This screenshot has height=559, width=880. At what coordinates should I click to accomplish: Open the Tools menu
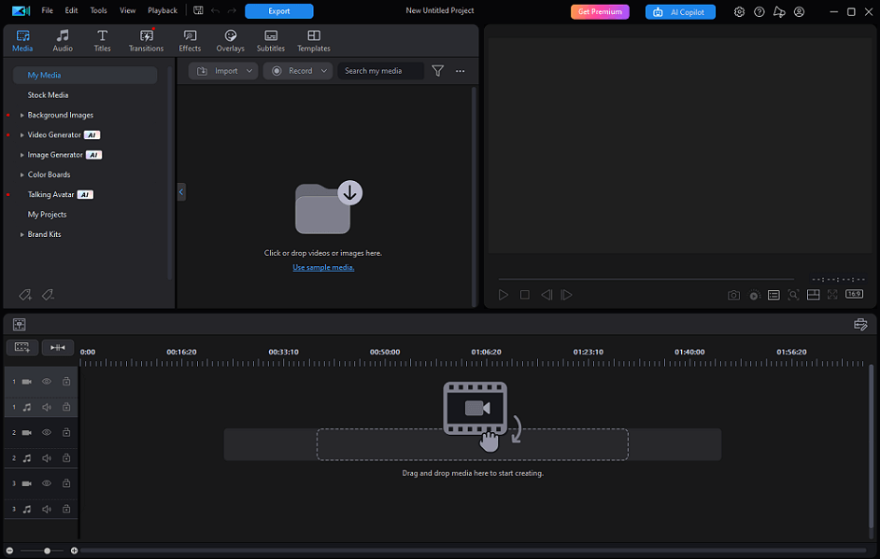coord(98,10)
